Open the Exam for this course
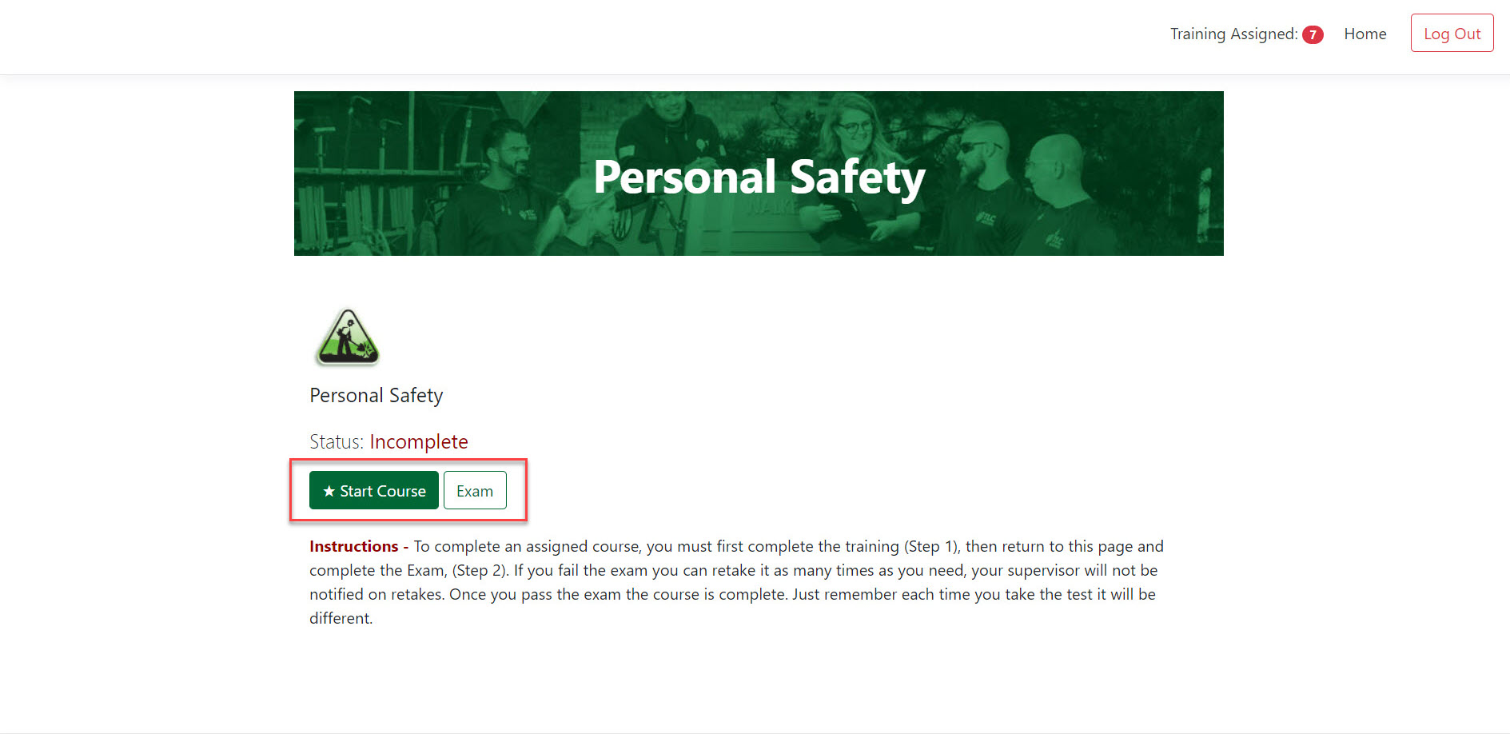 475,490
